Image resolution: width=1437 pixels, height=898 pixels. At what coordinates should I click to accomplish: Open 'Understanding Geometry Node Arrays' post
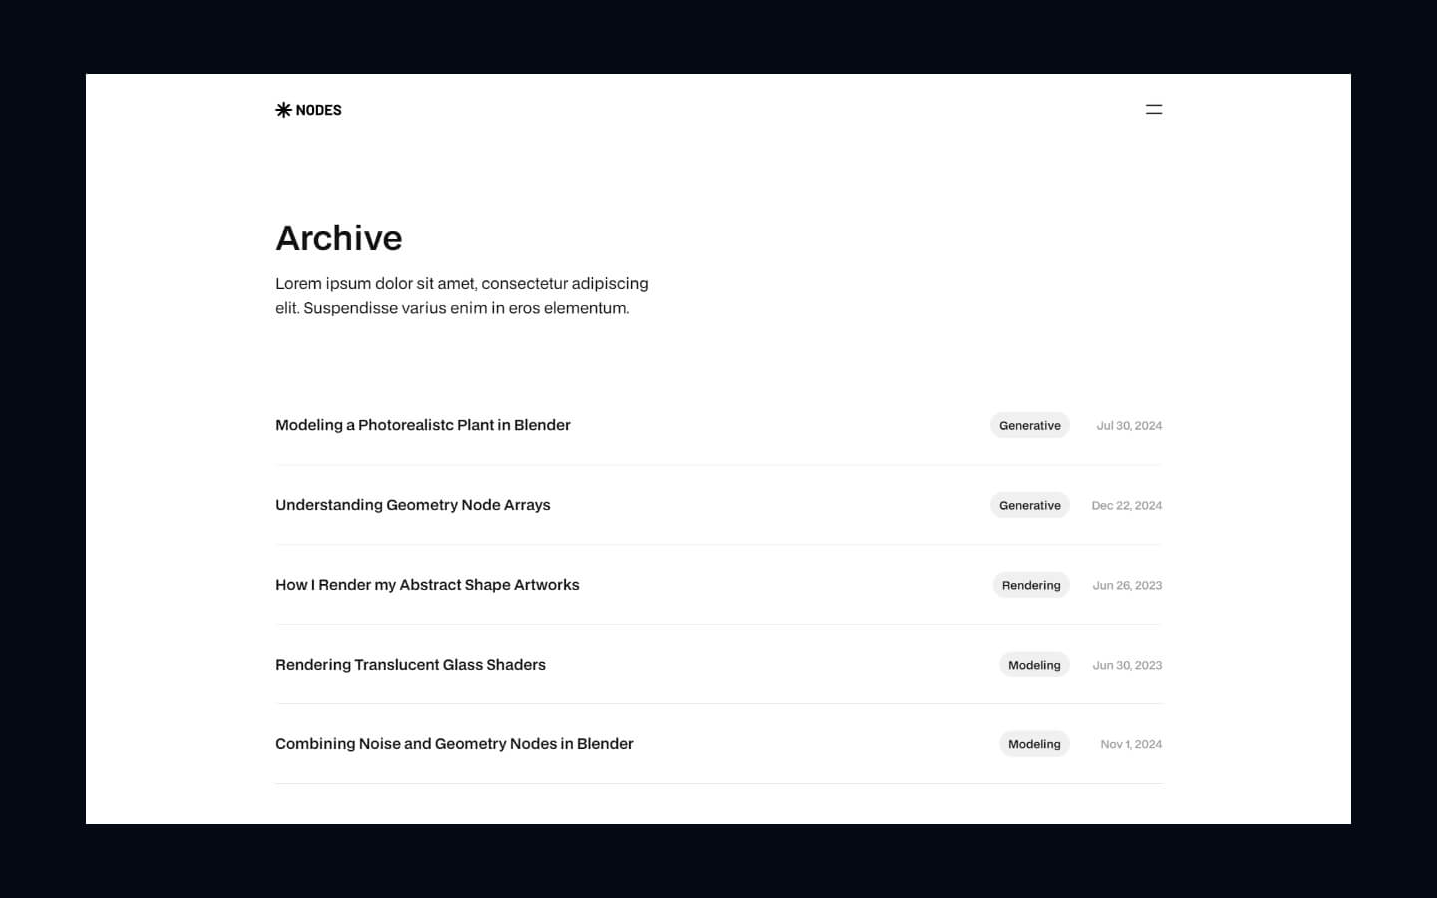pos(413,505)
